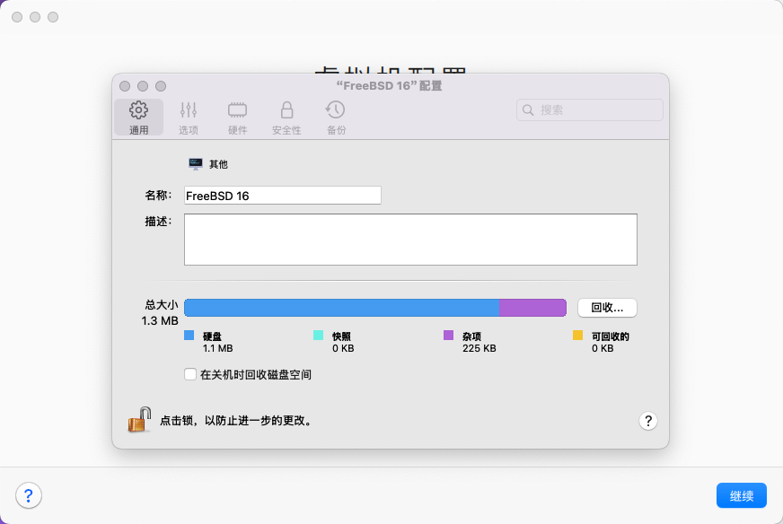Click the 总大小 total size label
783x524 pixels.
(162, 304)
